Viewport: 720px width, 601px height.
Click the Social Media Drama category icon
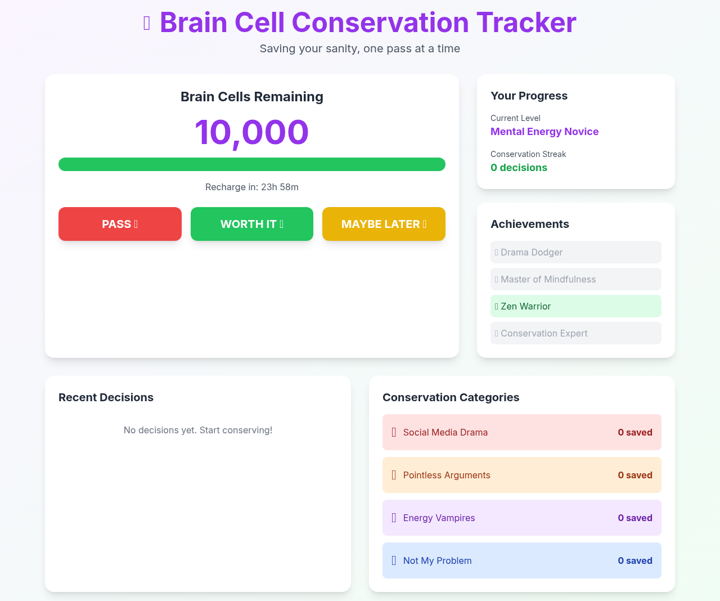pyautogui.click(x=394, y=432)
